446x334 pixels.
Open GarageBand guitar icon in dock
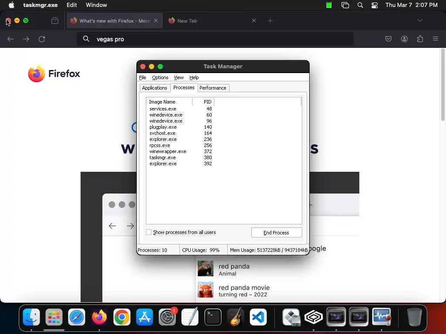tap(236, 317)
